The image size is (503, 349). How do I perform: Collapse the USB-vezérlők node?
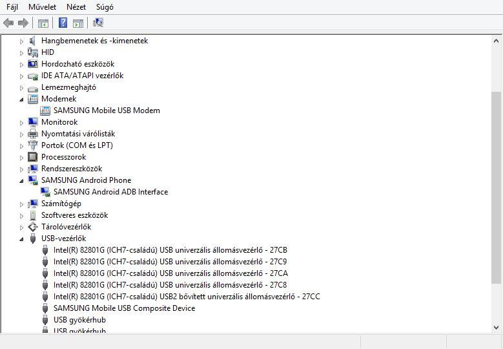(x=21, y=239)
